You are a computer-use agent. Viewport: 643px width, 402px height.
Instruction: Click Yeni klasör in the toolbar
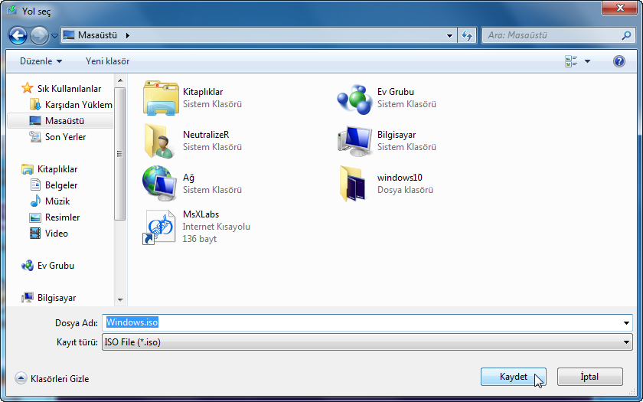[x=107, y=61]
